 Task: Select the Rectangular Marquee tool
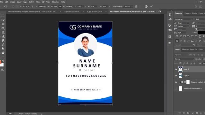[x=3, y=16]
